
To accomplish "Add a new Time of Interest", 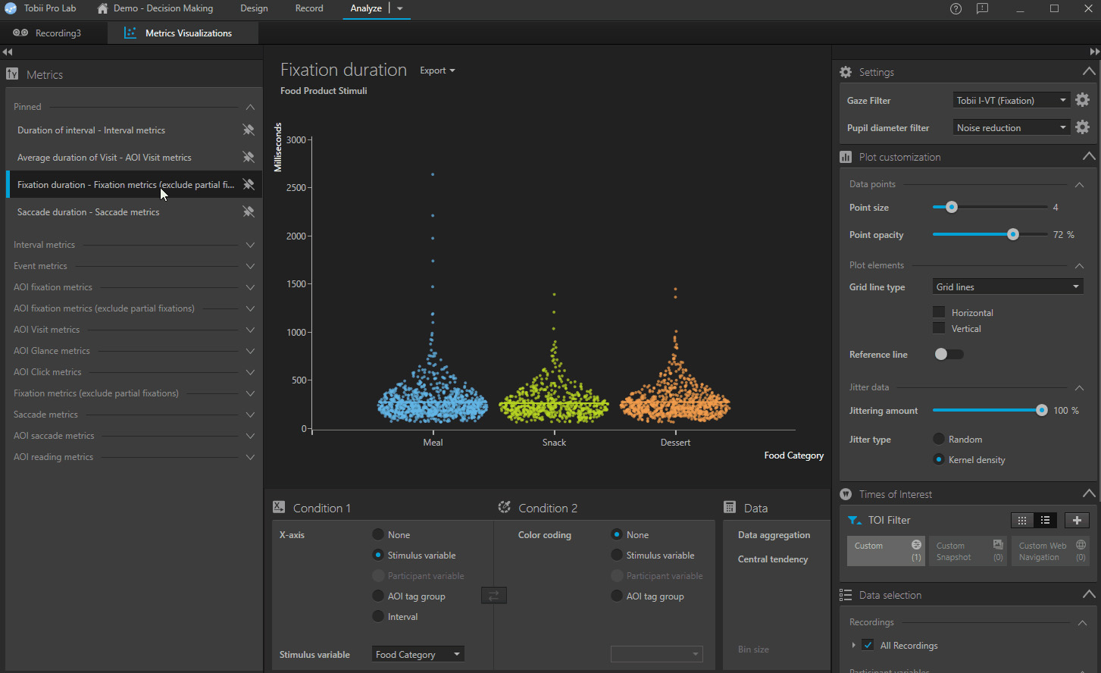I will (x=1076, y=520).
